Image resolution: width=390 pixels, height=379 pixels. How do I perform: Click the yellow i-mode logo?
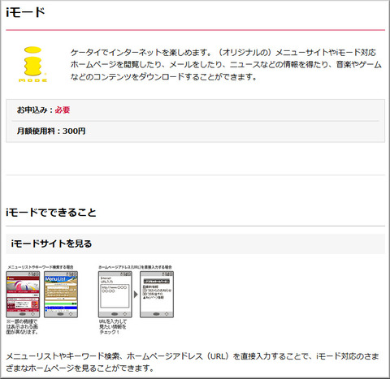(32, 64)
